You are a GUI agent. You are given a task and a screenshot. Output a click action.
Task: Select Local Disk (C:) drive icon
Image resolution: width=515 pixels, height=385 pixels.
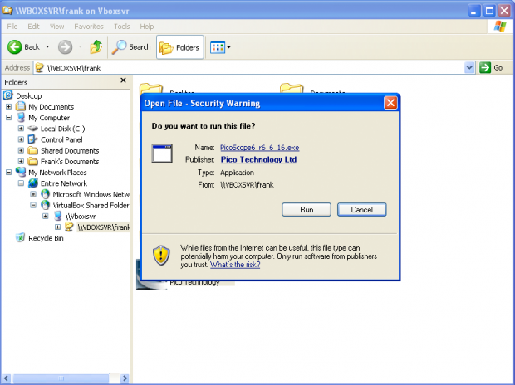[x=33, y=129]
